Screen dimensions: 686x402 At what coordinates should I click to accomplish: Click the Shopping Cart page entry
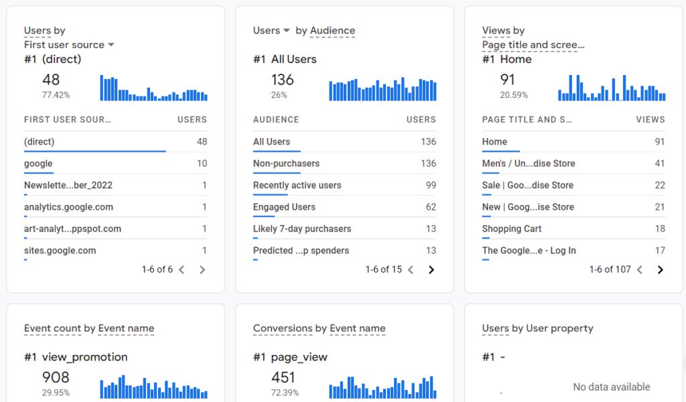tap(511, 228)
